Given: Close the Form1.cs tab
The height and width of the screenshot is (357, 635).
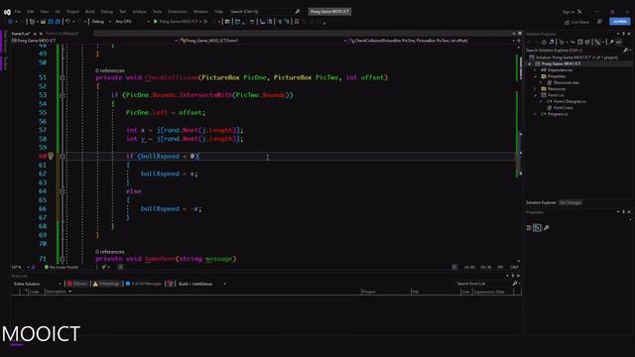Looking at the screenshot, I should 41,34.
